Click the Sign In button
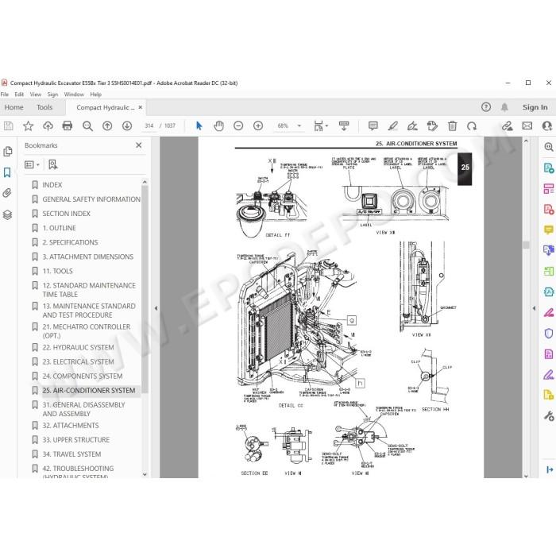Viewport: 556px width, 556px height. click(x=535, y=107)
